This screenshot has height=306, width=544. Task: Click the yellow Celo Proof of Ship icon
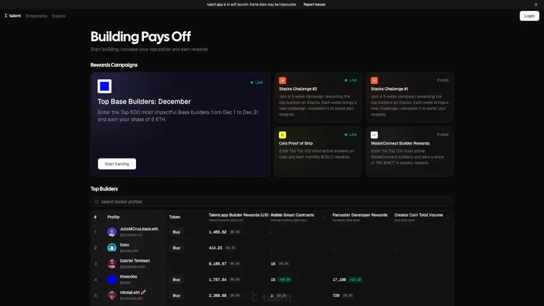click(283, 135)
